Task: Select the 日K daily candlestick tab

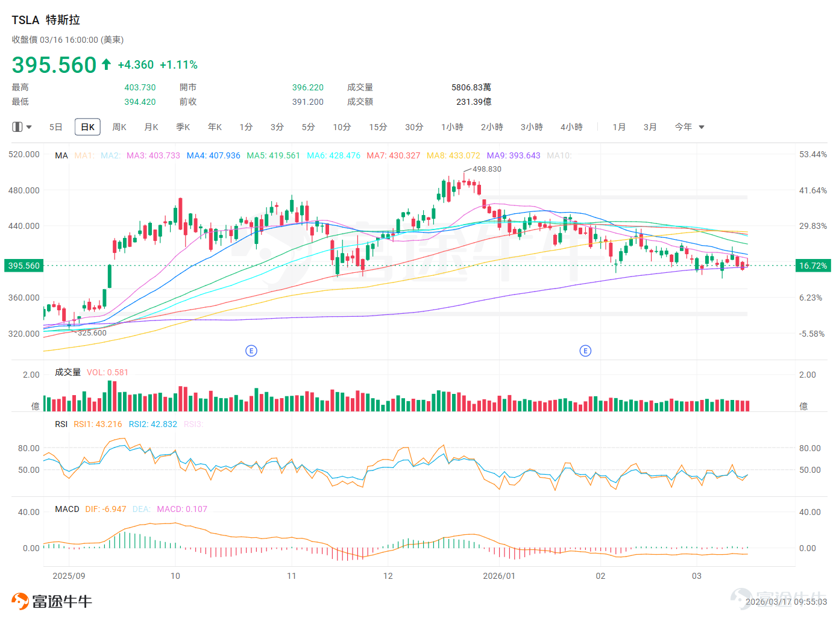Action: [x=87, y=127]
